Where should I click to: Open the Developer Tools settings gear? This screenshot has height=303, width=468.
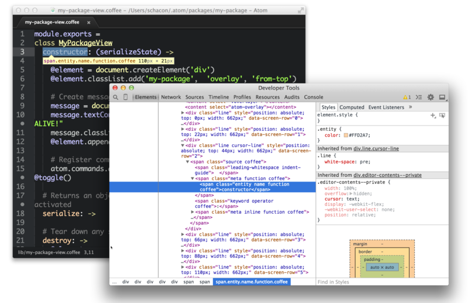(x=431, y=97)
